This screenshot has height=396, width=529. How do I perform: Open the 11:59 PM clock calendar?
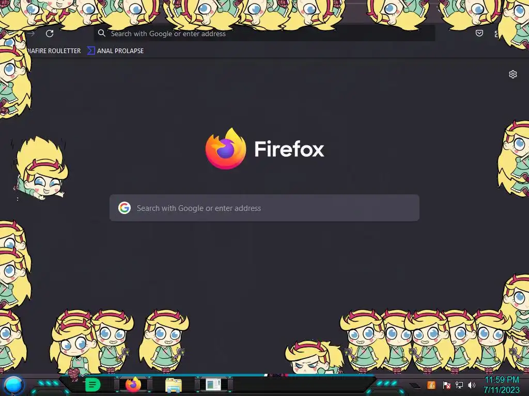[x=501, y=385]
